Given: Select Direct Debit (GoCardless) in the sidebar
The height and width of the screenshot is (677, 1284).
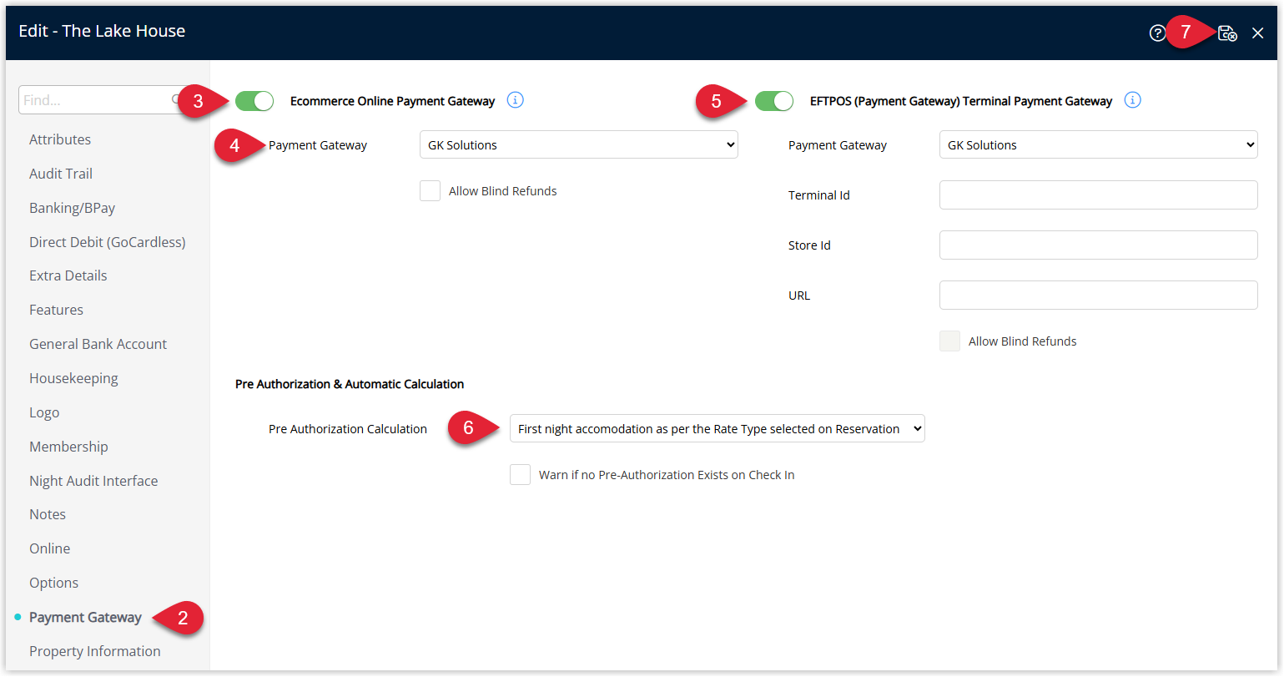Looking at the screenshot, I should coord(108,242).
